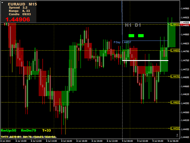Click the yellow 1.44600 level tag
The image size is (190, 143).
coord(175,102)
